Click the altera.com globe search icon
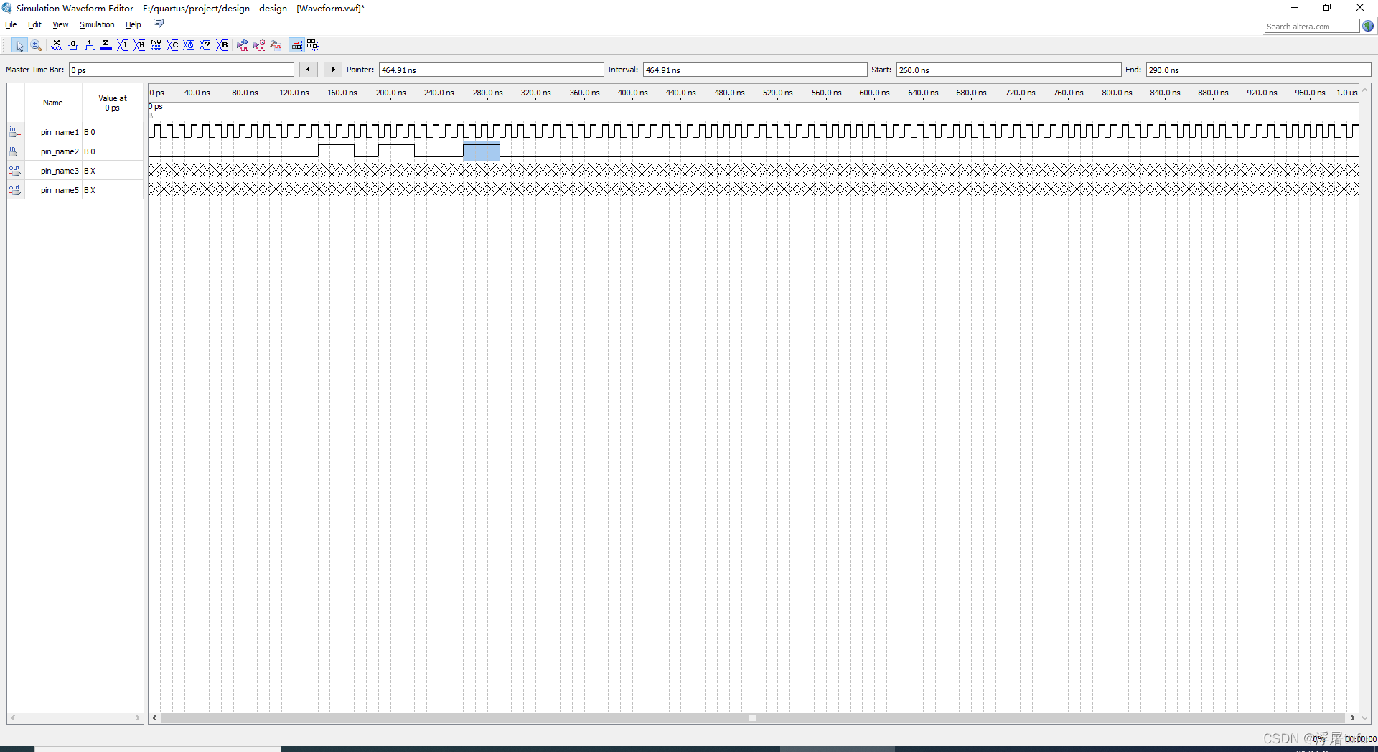 pyautogui.click(x=1368, y=27)
